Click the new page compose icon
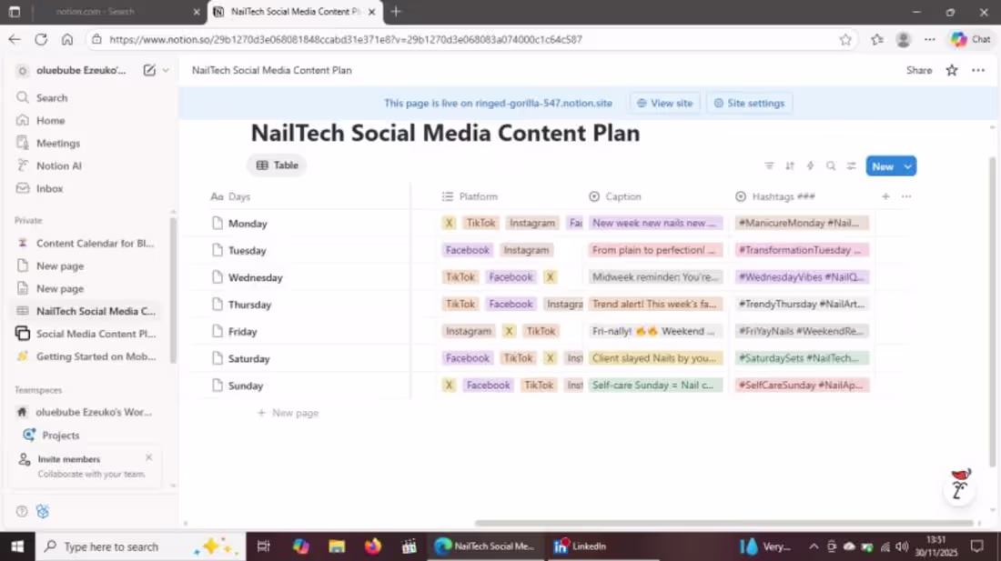 [x=148, y=70]
